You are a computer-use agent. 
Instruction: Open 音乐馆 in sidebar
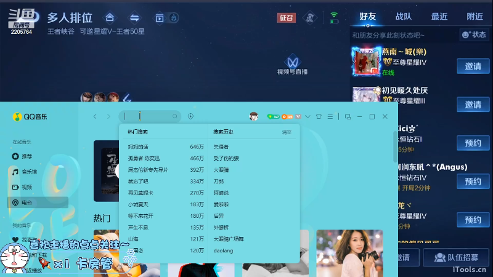pyautogui.click(x=25, y=172)
